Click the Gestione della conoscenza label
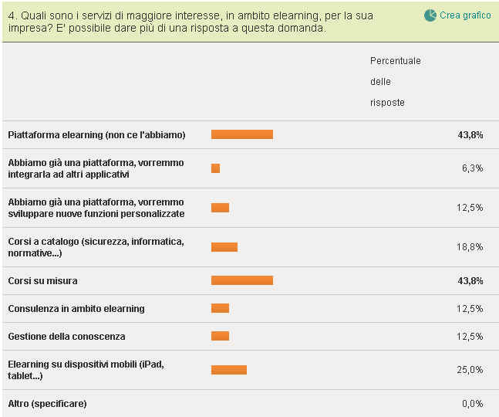499x417 pixels. 66,336
